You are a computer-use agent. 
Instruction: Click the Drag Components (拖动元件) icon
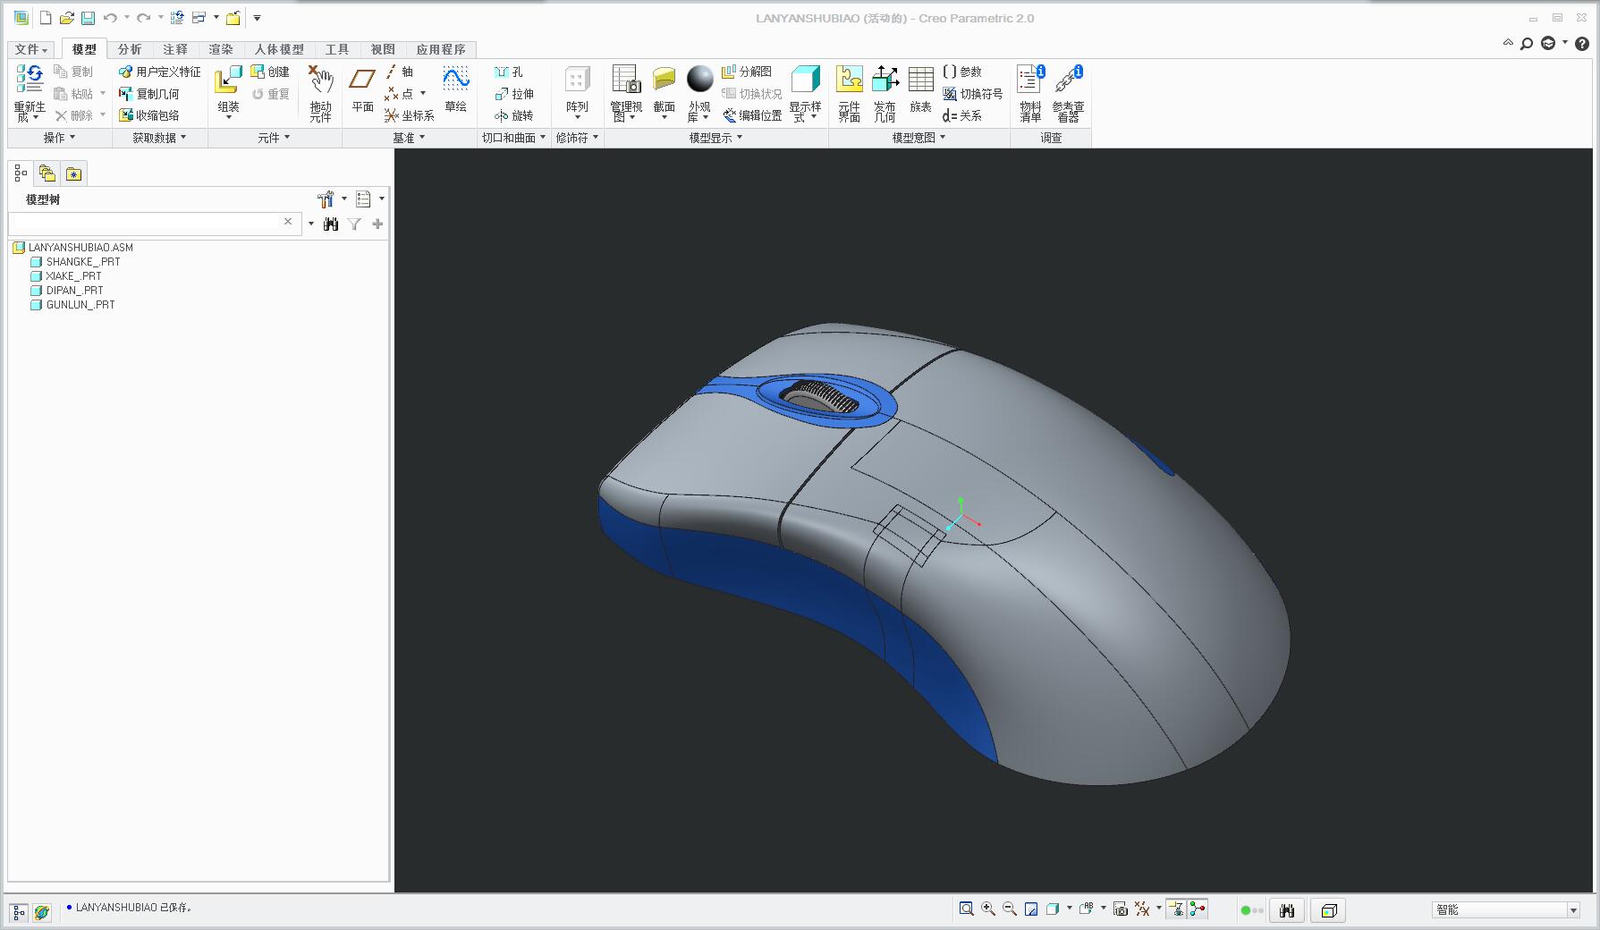coord(320,93)
